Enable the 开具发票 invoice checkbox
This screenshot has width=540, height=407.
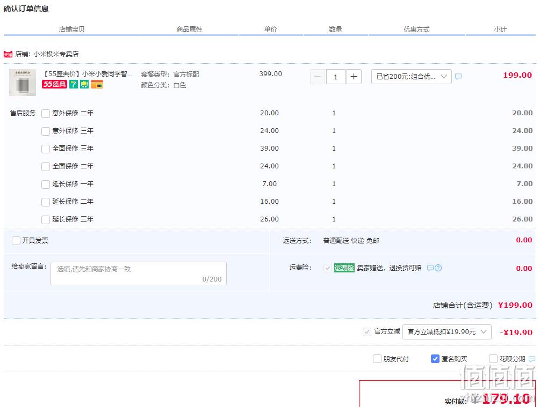pos(16,241)
